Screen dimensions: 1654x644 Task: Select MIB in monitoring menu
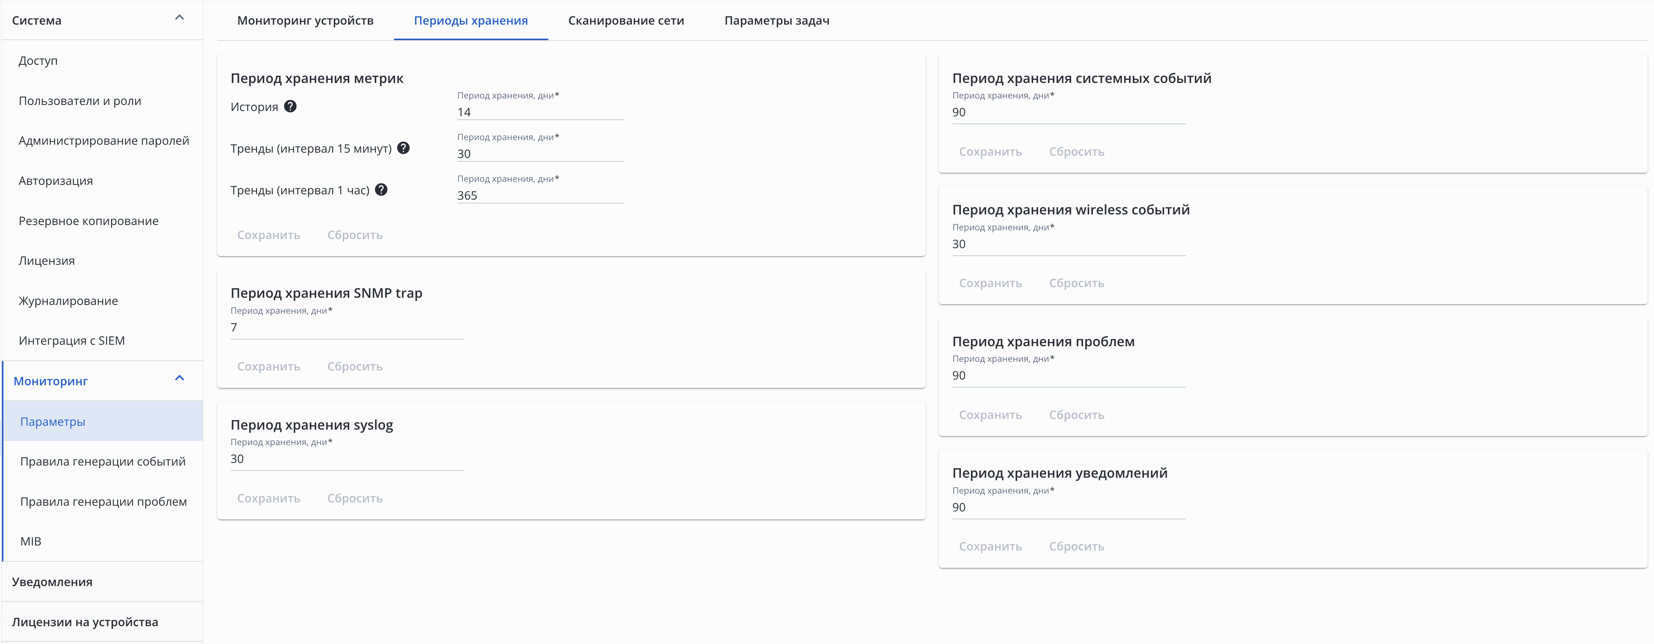pos(31,541)
